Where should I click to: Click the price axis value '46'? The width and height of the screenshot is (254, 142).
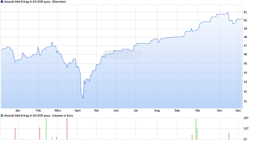click(245, 55)
